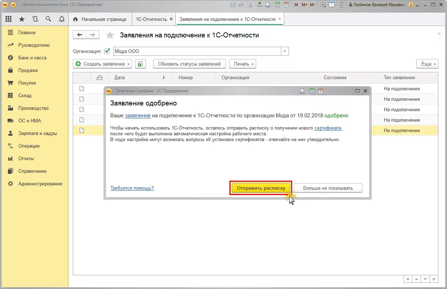
Task: Switch to the 1С-Отчетность tab
Action: tap(151, 19)
